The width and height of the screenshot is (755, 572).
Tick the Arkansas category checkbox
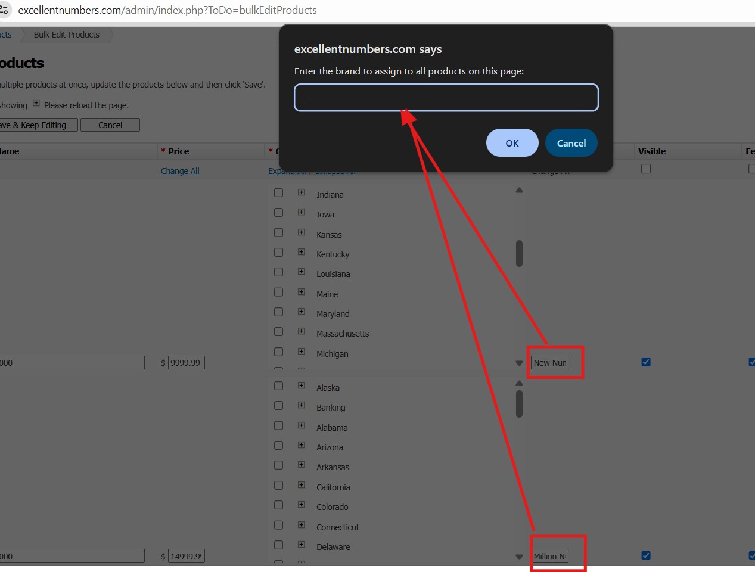point(278,465)
